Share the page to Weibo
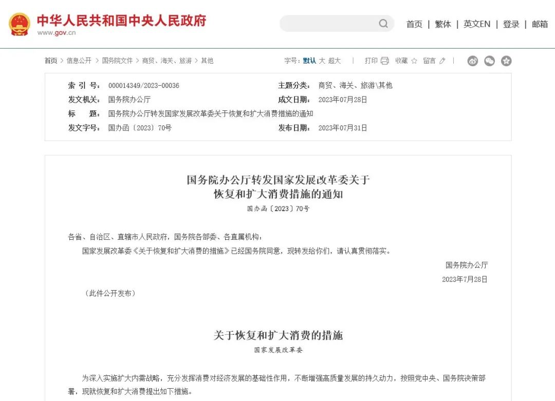Image resolution: width=555 pixels, height=401 pixels. click(x=473, y=61)
